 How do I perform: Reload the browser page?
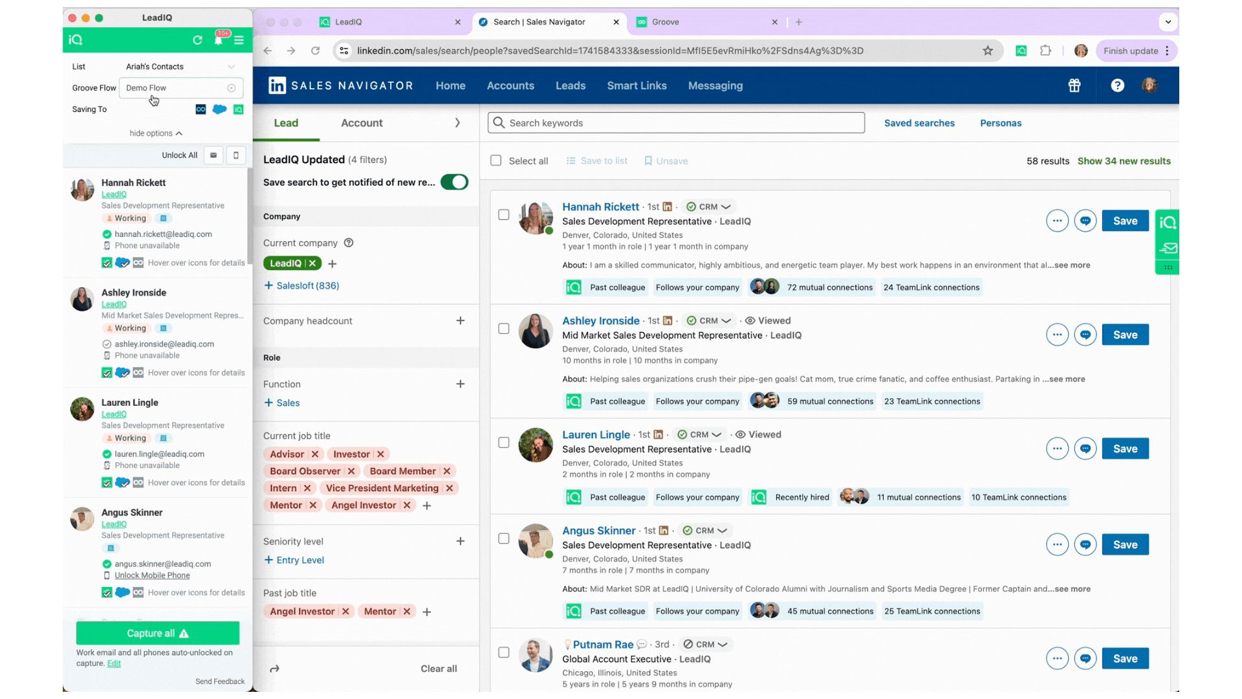click(315, 50)
